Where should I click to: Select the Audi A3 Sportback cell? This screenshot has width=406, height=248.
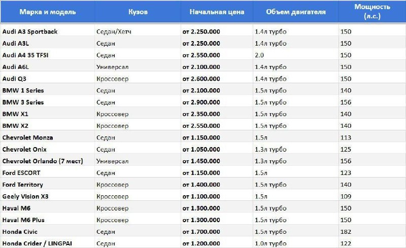(x=48, y=31)
